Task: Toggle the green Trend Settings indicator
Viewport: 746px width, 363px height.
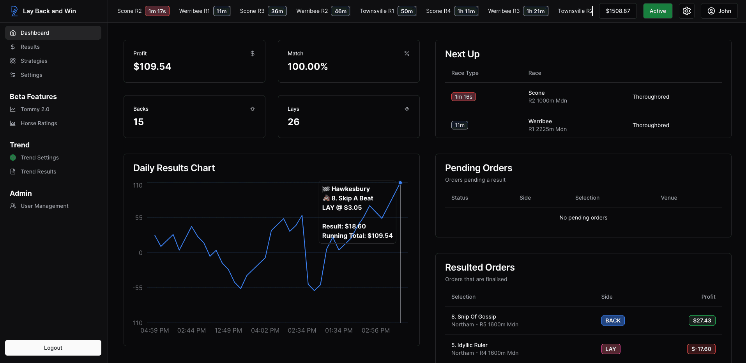Action: tap(13, 158)
